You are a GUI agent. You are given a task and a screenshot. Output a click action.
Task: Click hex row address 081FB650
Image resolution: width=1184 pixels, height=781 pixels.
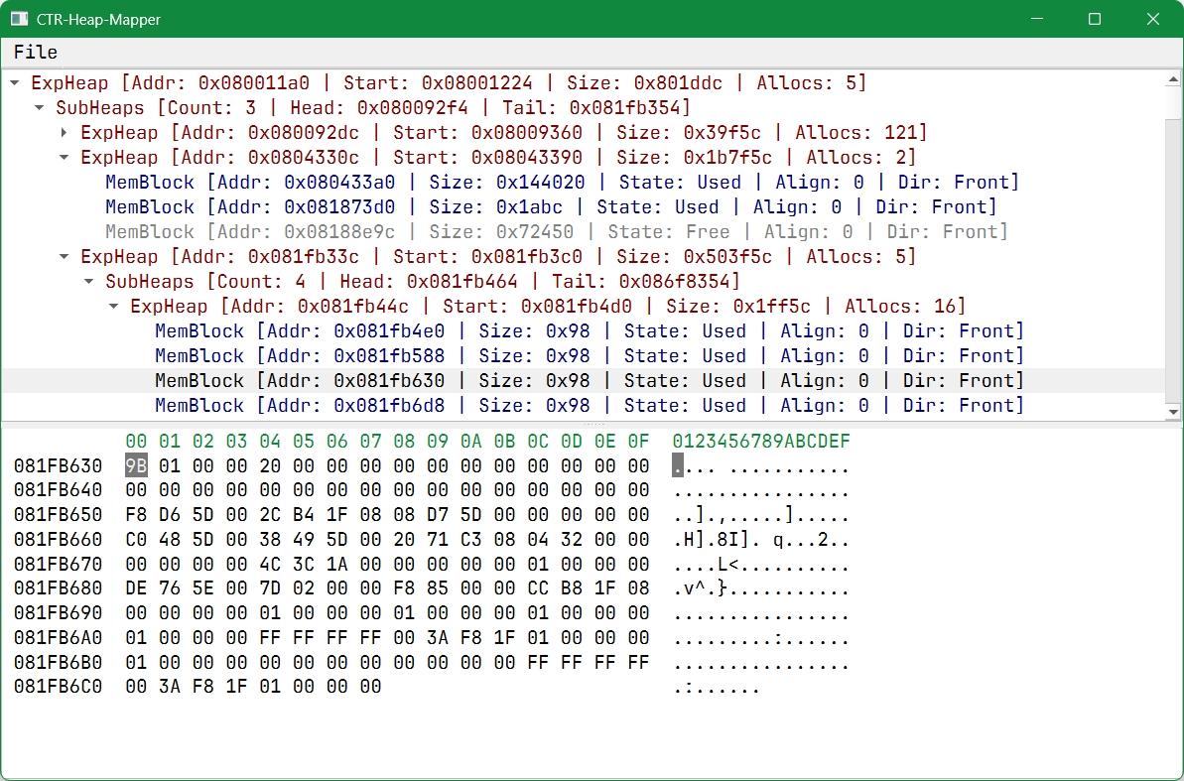58,515
